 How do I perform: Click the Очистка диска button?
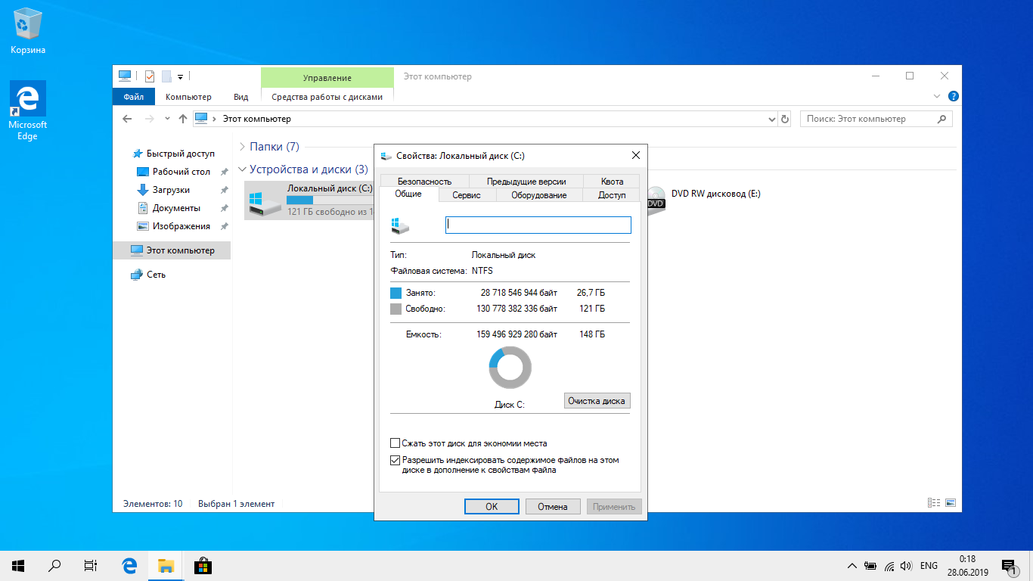pos(597,401)
